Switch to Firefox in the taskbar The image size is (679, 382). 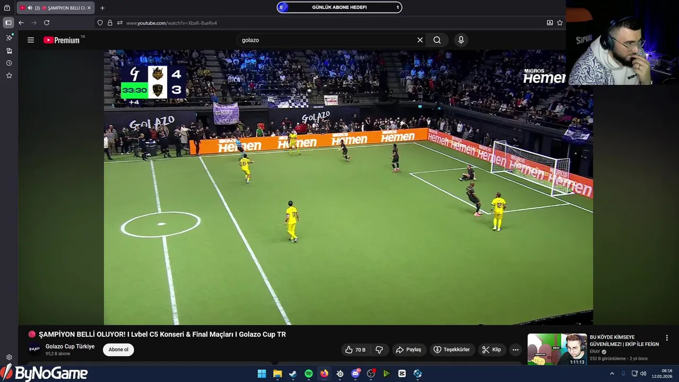click(324, 374)
